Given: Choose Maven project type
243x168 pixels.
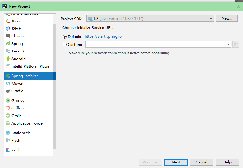Looking at the screenshot, I should (x=28, y=83).
